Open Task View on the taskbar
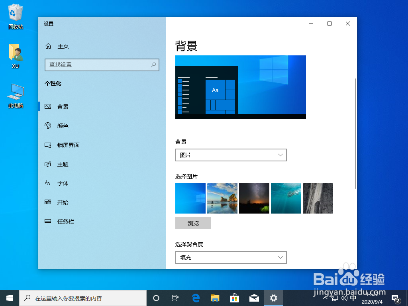 point(175,298)
